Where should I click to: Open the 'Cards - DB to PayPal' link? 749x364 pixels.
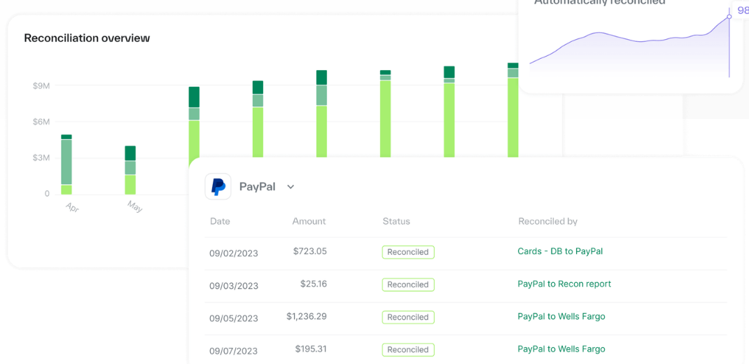click(x=560, y=251)
